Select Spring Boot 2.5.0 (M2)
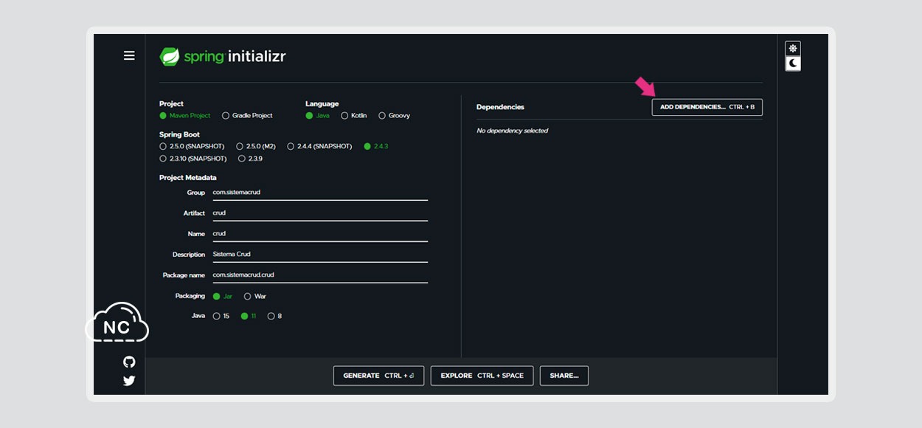 [256, 146]
